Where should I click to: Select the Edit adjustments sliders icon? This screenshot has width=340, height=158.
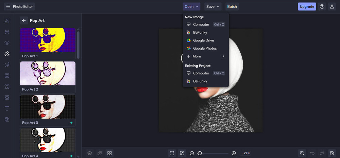pos(7,32)
